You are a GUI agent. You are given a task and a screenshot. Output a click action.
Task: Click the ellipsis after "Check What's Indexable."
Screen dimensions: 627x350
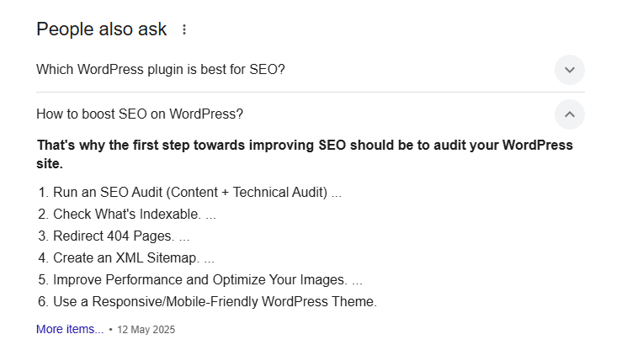tap(210, 215)
